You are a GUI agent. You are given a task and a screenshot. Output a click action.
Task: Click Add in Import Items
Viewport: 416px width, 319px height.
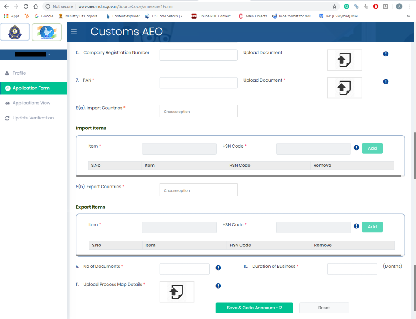[x=372, y=149]
